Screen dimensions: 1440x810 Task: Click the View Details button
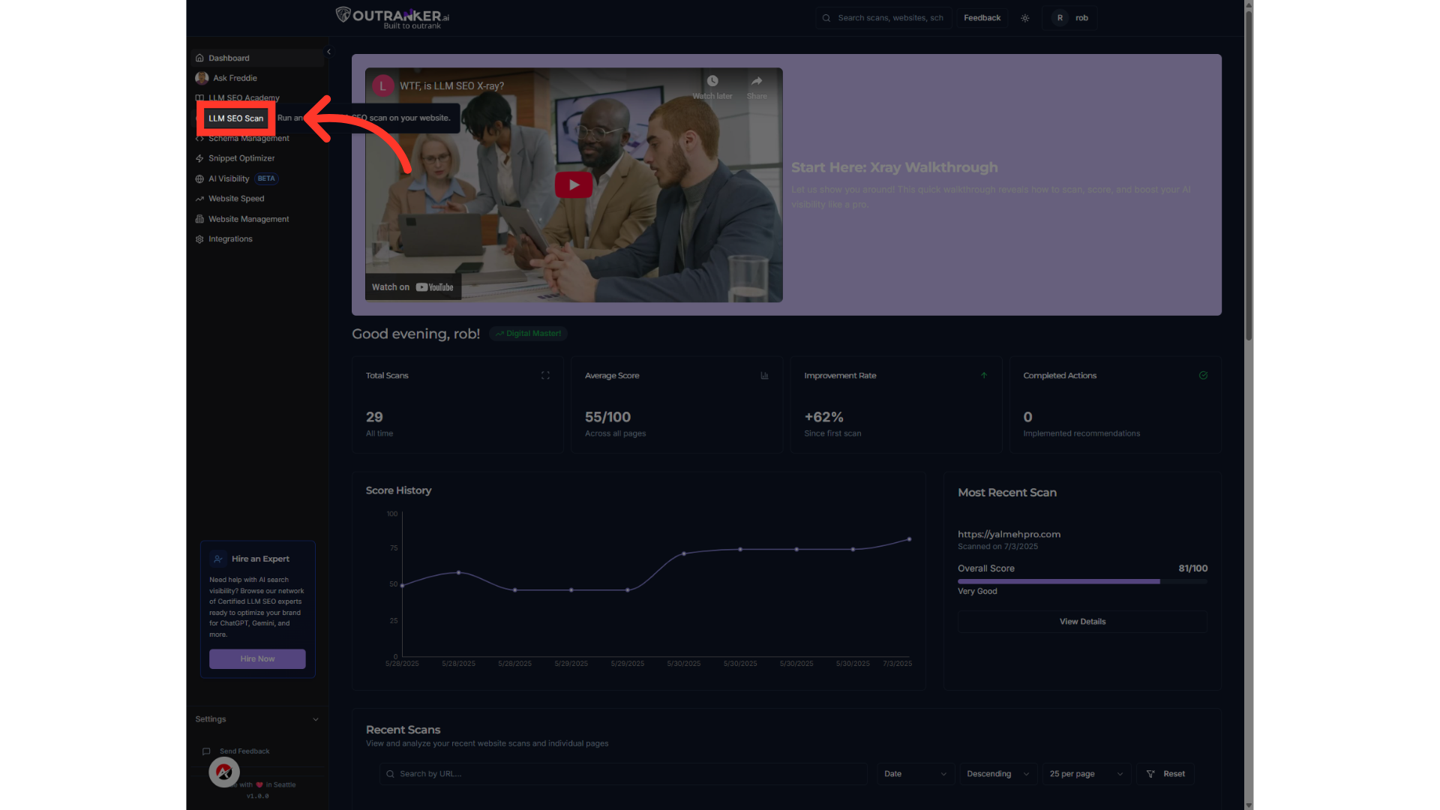point(1081,621)
